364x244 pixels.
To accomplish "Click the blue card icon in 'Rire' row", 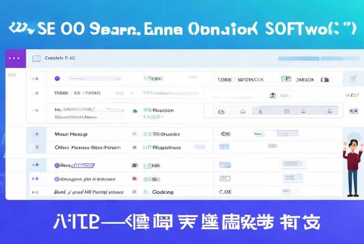I will (x=225, y=165).
